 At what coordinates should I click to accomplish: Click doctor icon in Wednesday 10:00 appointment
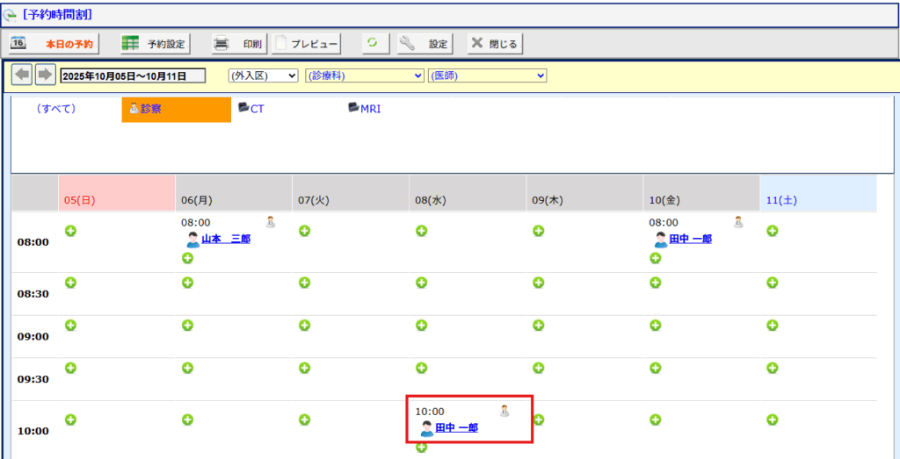coord(504,410)
